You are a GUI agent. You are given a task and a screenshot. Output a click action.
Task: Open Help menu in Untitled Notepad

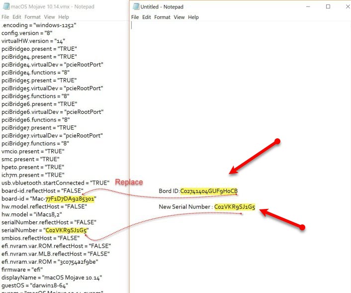coord(193,17)
